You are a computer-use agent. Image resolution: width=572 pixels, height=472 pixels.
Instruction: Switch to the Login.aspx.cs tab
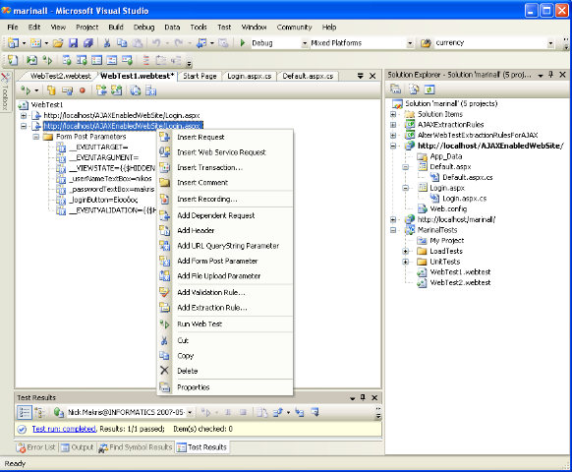(250, 76)
